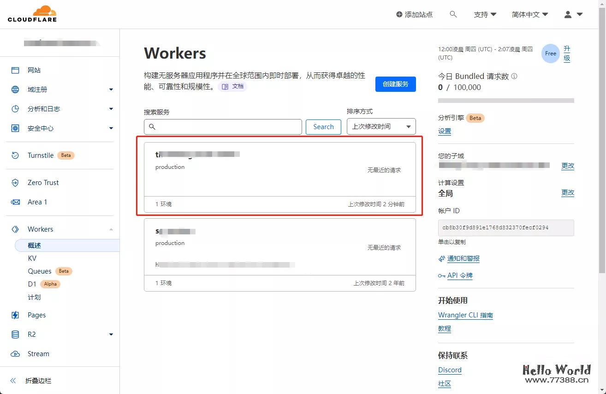Click the 搜索服务 search input field
The height and width of the screenshot is (394, 606).
[223, 126]
